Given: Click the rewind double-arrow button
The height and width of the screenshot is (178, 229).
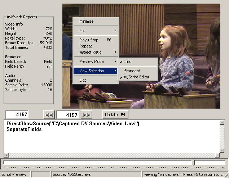Looking at the screenshot, I should tap(49, 115).
